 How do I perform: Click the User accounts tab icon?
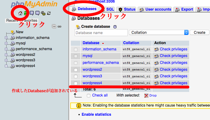(x=142, y=9)
